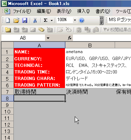131x140 pixels.
Task: Expand the zoom percentage dropdown
Action: click(x=75, y=20)
